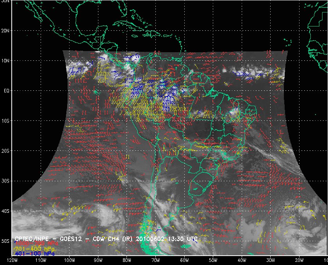Click the 20W longitude label
The width and height of the screenshot is (328, 265).
click(299, 260)
